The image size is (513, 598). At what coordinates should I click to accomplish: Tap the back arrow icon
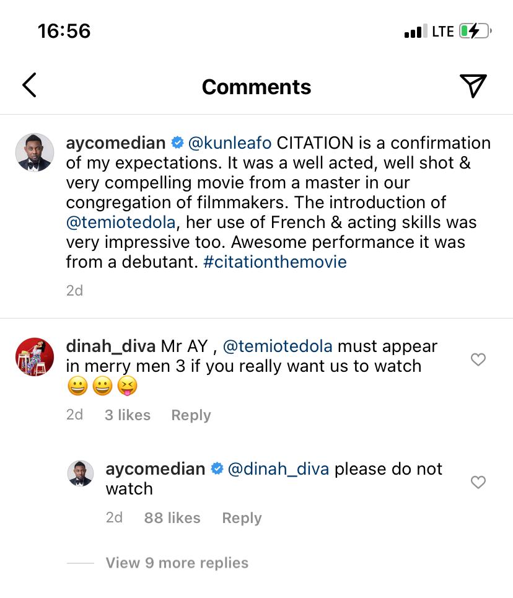(x=30, y=86)
